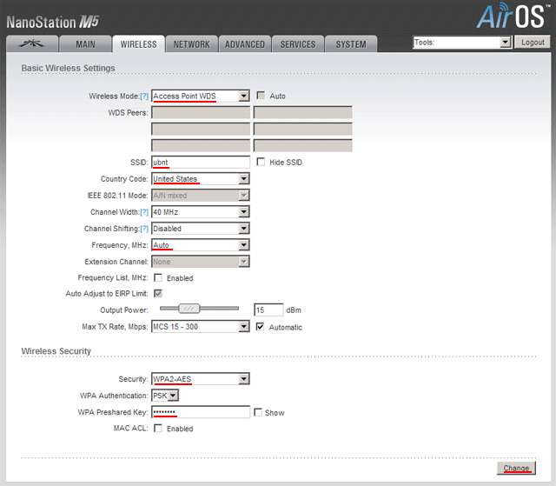Open Wireless Mode help [?] link
This screenshot has height=486, width=556.
tap(144, 97)
